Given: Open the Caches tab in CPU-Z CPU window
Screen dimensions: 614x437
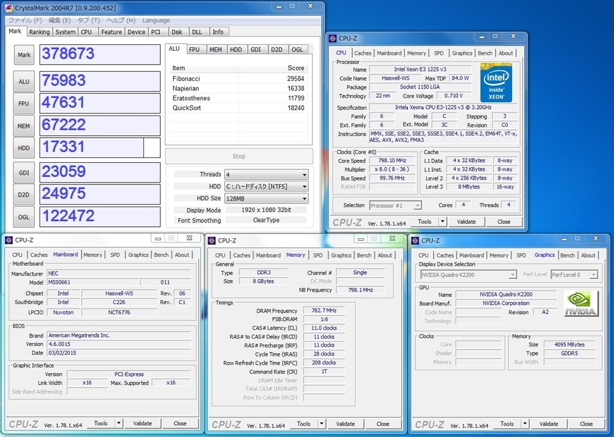Looking at the screenshot, I should pyautogui.click(x=363, y=53).
